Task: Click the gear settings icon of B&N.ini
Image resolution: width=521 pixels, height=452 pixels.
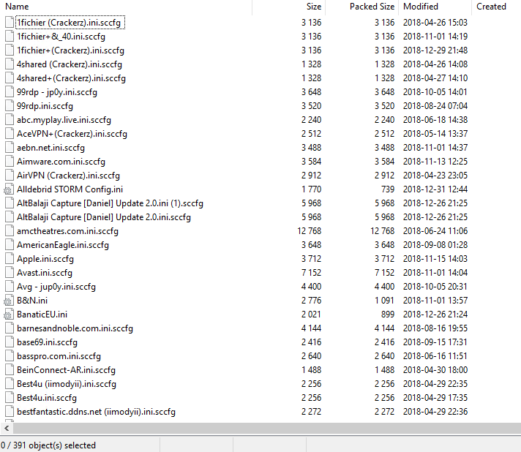Action: 9,301
